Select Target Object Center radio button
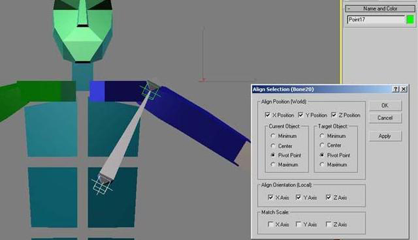This screenshot has height=240, width=418. (x=322, y=145)
